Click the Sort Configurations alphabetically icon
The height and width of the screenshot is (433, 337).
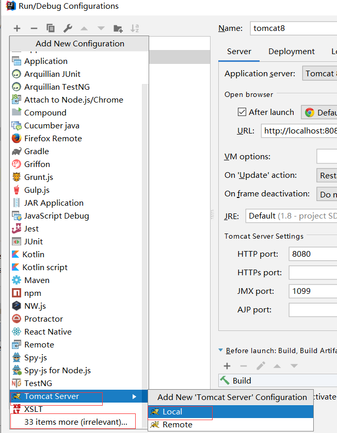coord(135,28)
